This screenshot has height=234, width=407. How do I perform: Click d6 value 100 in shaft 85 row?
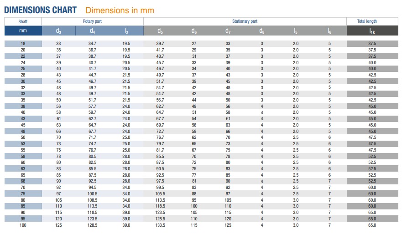click(x=194, y=206)
